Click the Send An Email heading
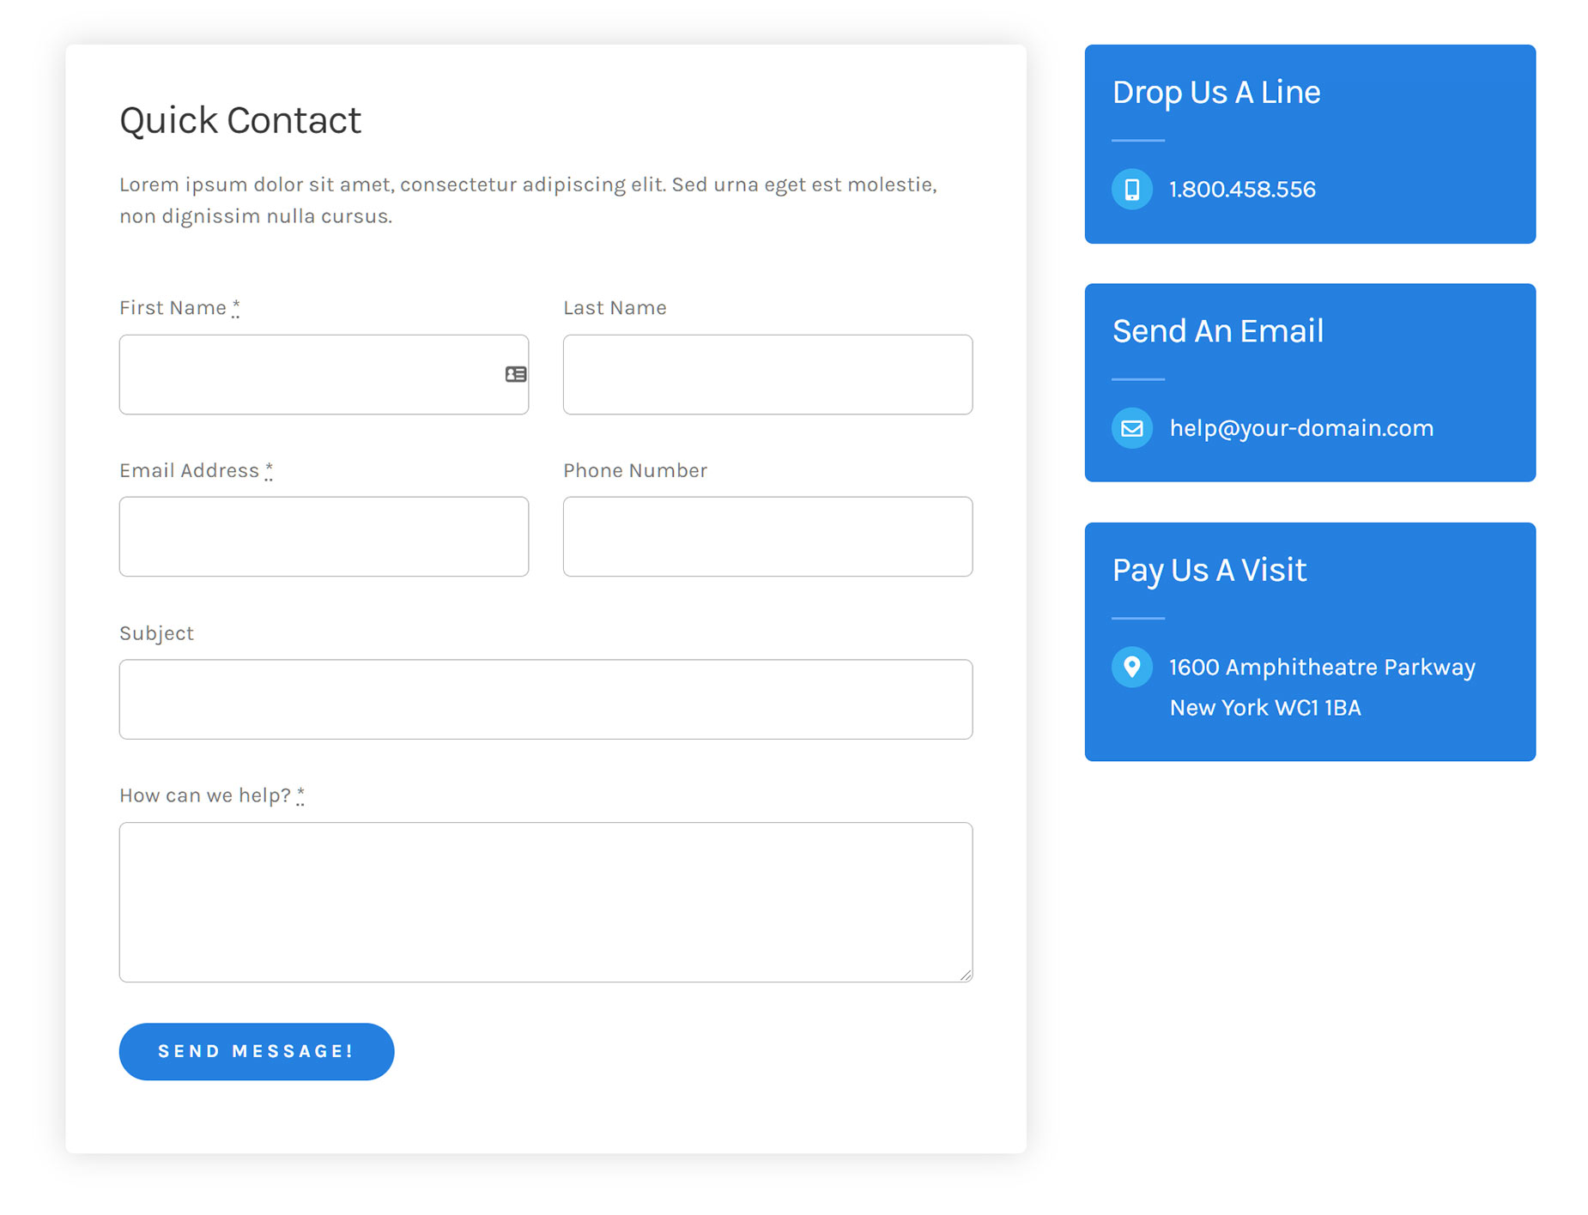 (x=1218, y=331)
